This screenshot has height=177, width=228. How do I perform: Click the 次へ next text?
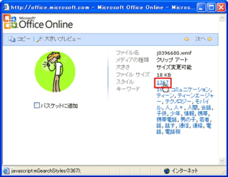click(200, 39)
